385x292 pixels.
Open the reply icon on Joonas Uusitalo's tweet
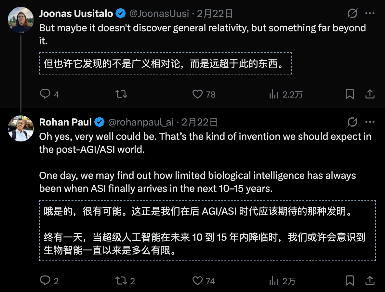[x=45, y=94]
